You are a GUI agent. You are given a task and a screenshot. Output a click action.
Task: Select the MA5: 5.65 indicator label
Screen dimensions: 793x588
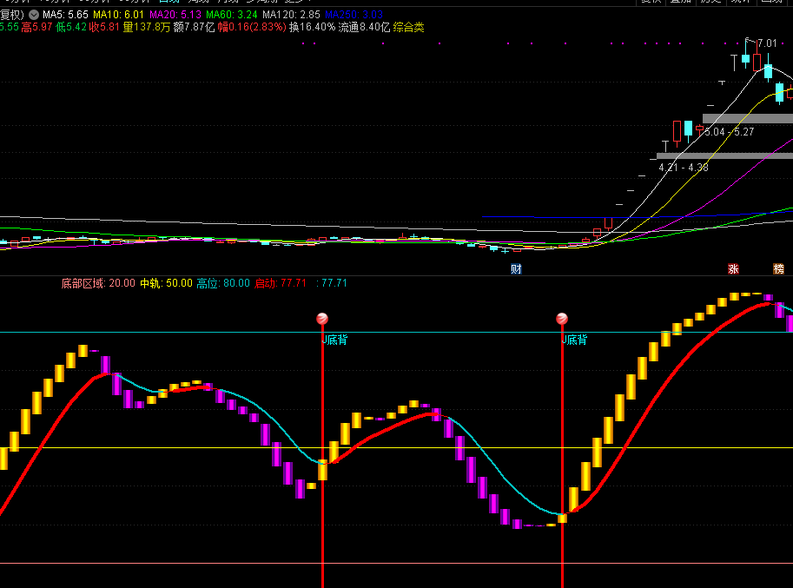pyautogui.click(x=65, y=15)
